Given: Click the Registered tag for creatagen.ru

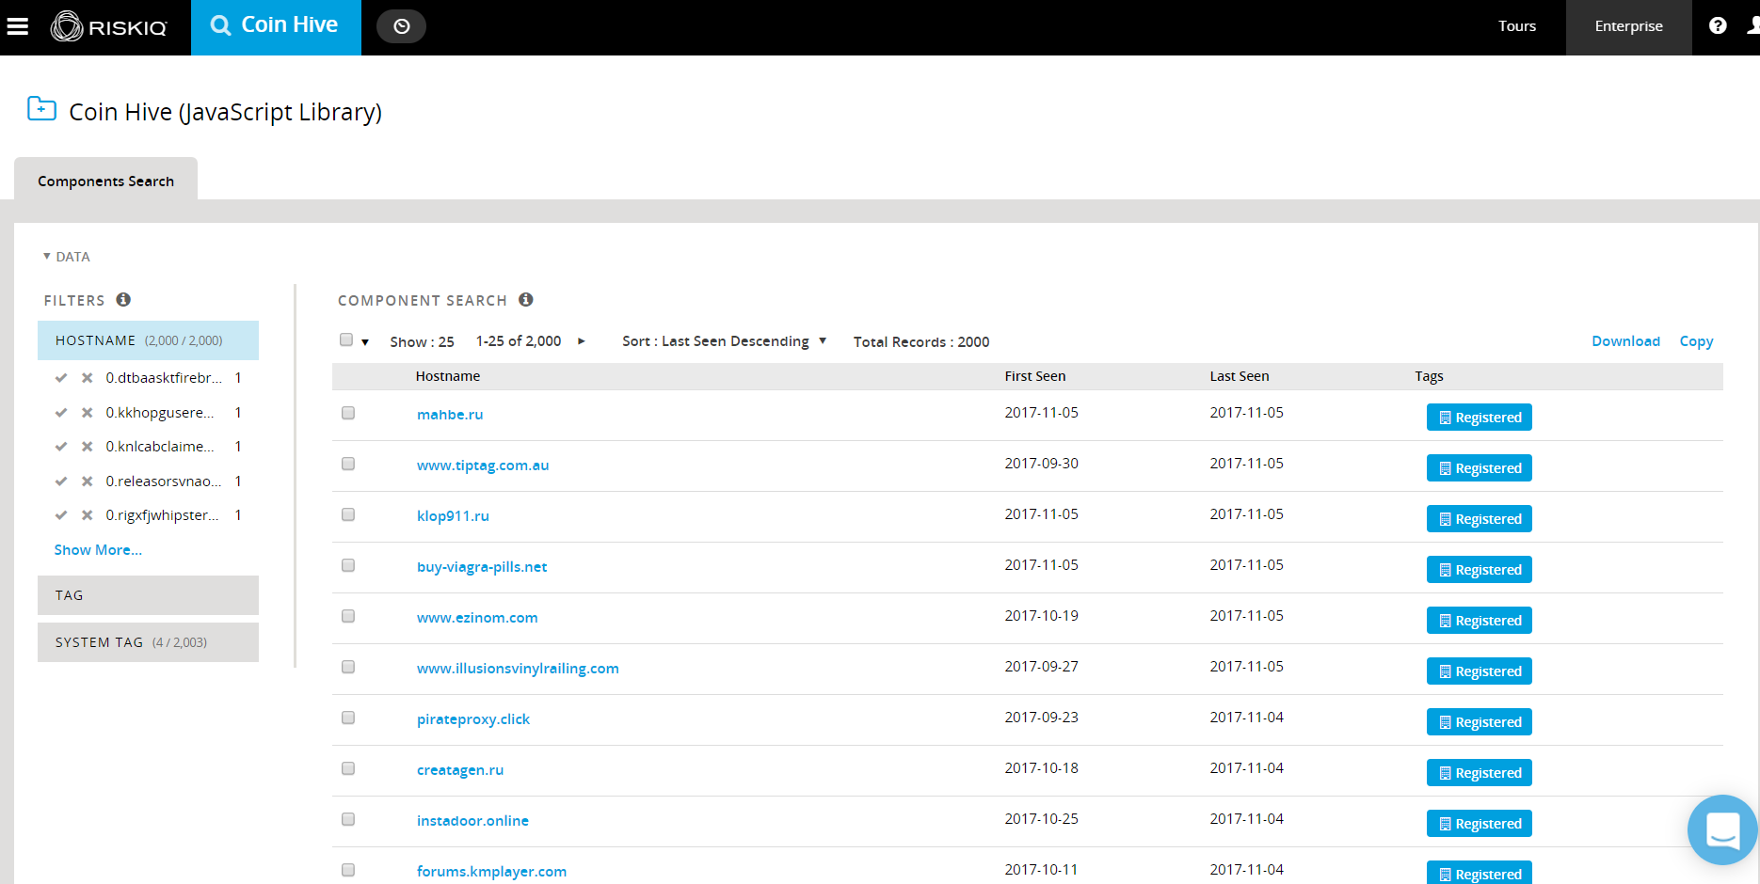Looking at the screenshot, I should 1479,773.
